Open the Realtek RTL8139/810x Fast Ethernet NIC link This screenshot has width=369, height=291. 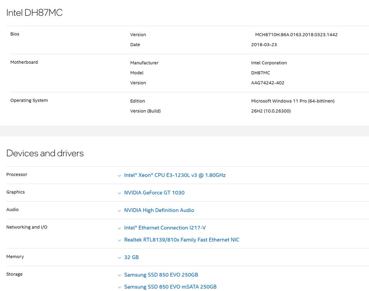(x=182, y=239)
